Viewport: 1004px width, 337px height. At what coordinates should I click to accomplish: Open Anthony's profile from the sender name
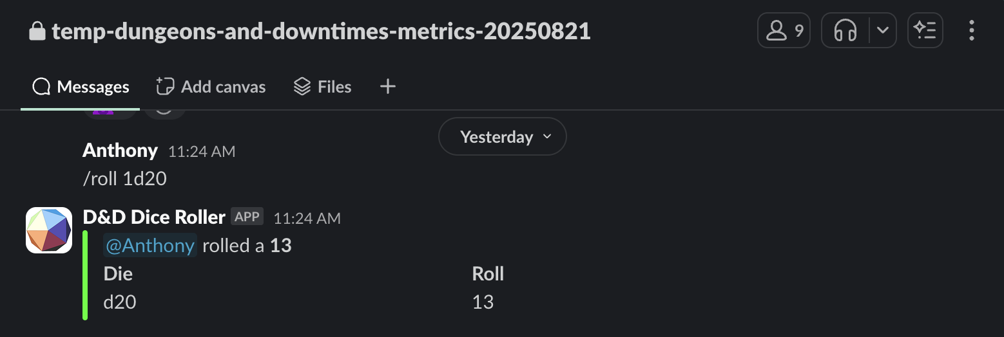pyautogui.click(x=120, y=150)
